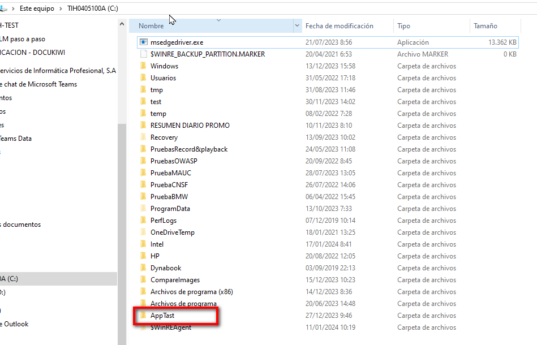The image size is (537, 345).
Task: Open the Intel folder
Action: [x=158, y=244]
